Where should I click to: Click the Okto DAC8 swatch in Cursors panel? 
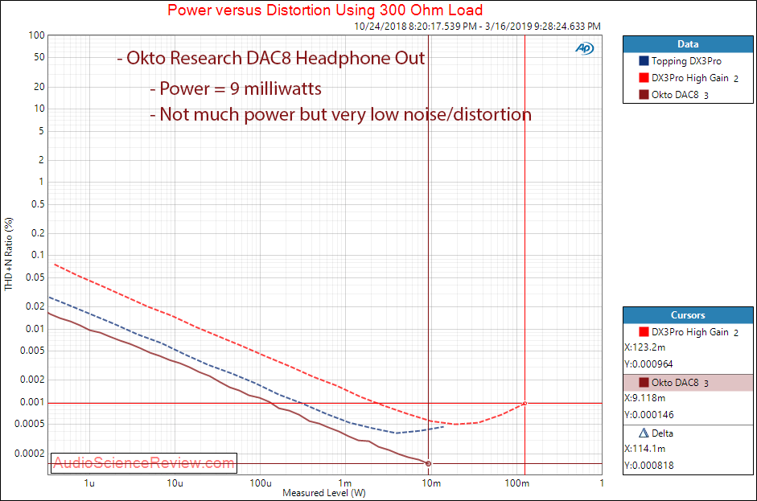[x=644, y=382]
